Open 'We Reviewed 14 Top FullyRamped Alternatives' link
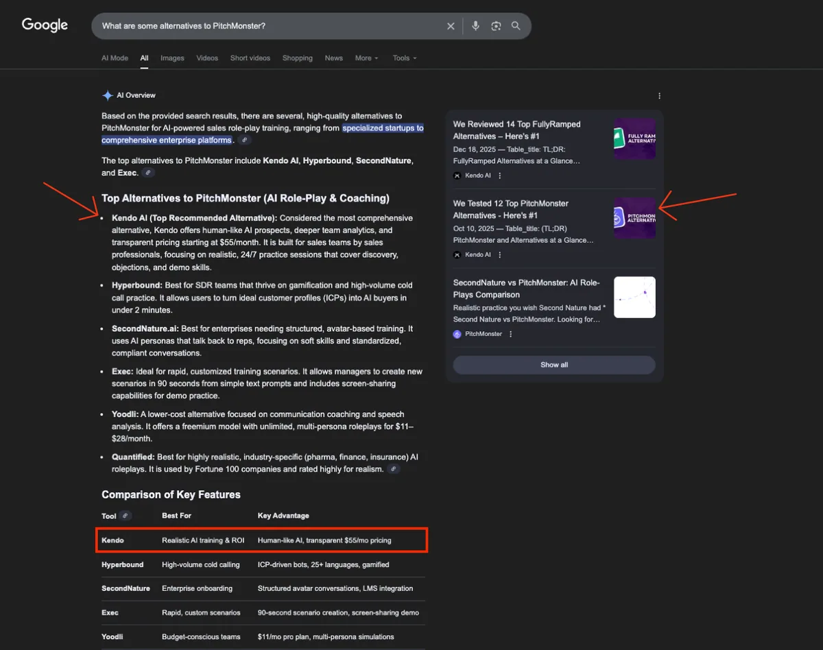The image size is (823, 650). coord(517,130)
